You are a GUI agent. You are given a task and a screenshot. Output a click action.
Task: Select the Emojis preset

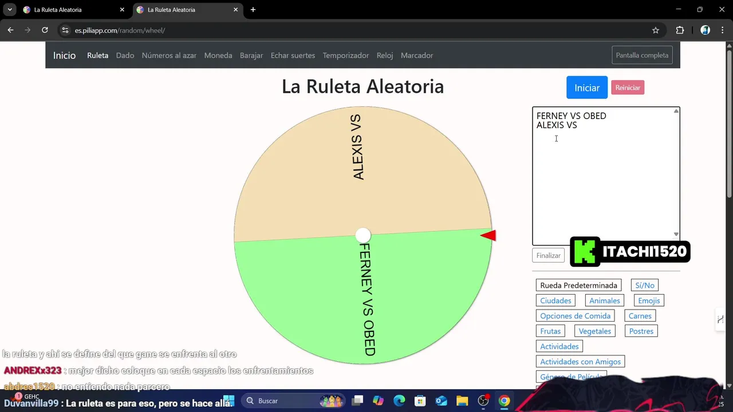click(649, 300)
